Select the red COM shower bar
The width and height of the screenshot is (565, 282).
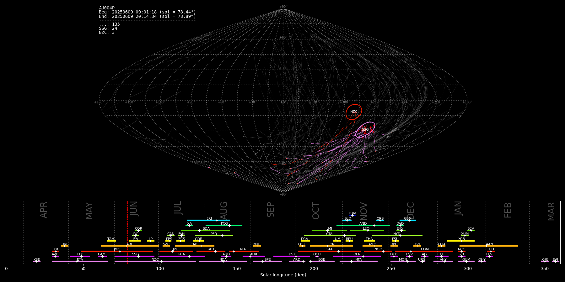424,251
